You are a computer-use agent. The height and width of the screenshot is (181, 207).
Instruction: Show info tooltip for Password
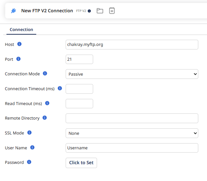point(29,162)
